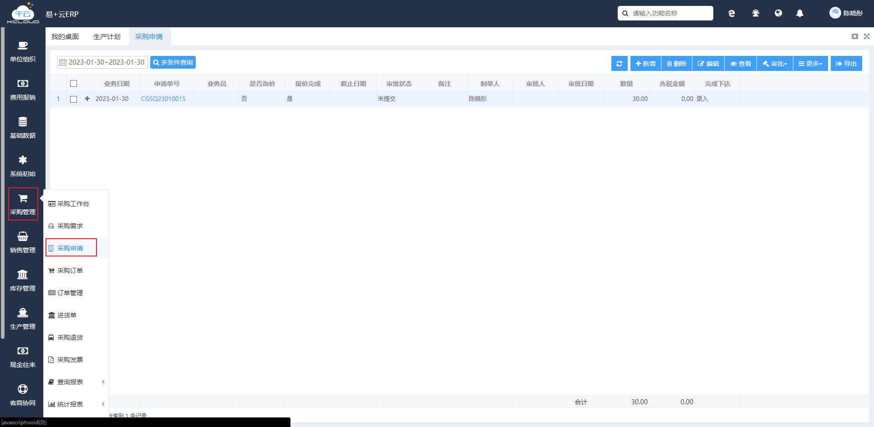Screen dimensions: 874x427
Task: Open customer service headset icon
Action: pos(756,14)
